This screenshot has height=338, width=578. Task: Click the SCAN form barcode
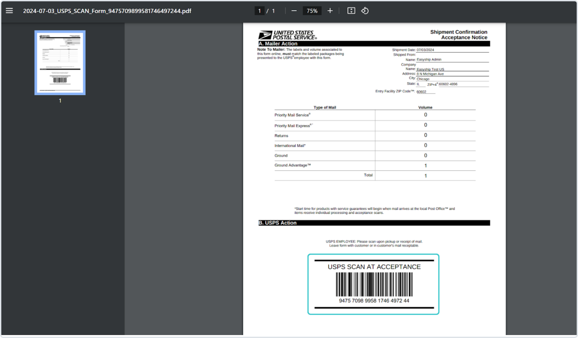pyautogui.click(x=374, y=284)
